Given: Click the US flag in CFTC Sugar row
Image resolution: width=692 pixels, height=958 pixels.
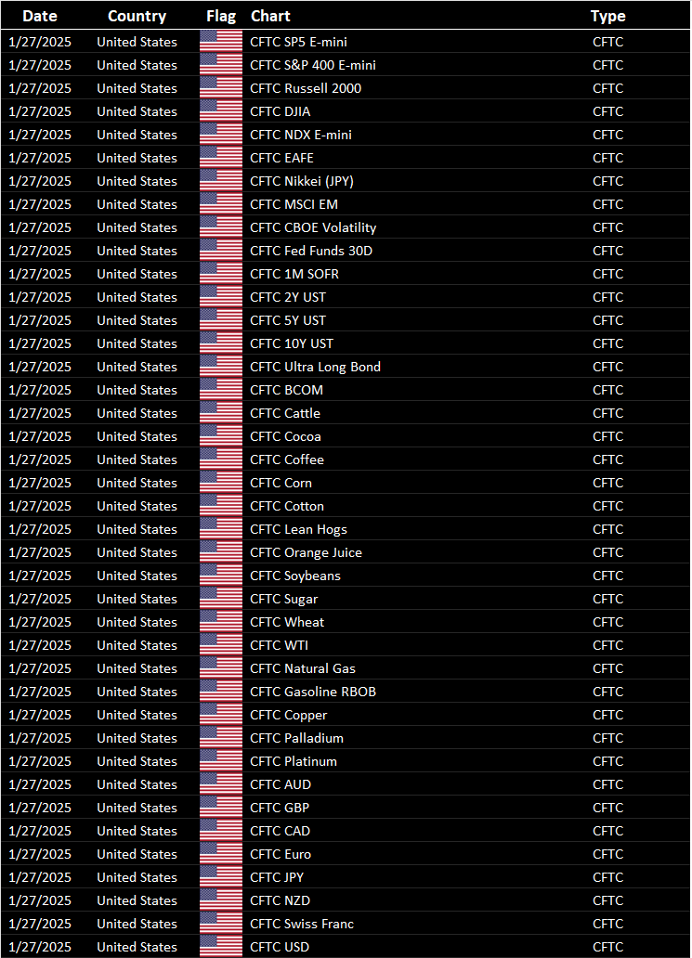Looking at the screenshot, I should 221,599.
